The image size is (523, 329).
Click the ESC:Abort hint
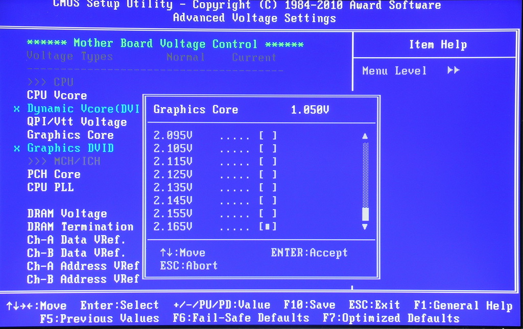(x=189, y=266)
